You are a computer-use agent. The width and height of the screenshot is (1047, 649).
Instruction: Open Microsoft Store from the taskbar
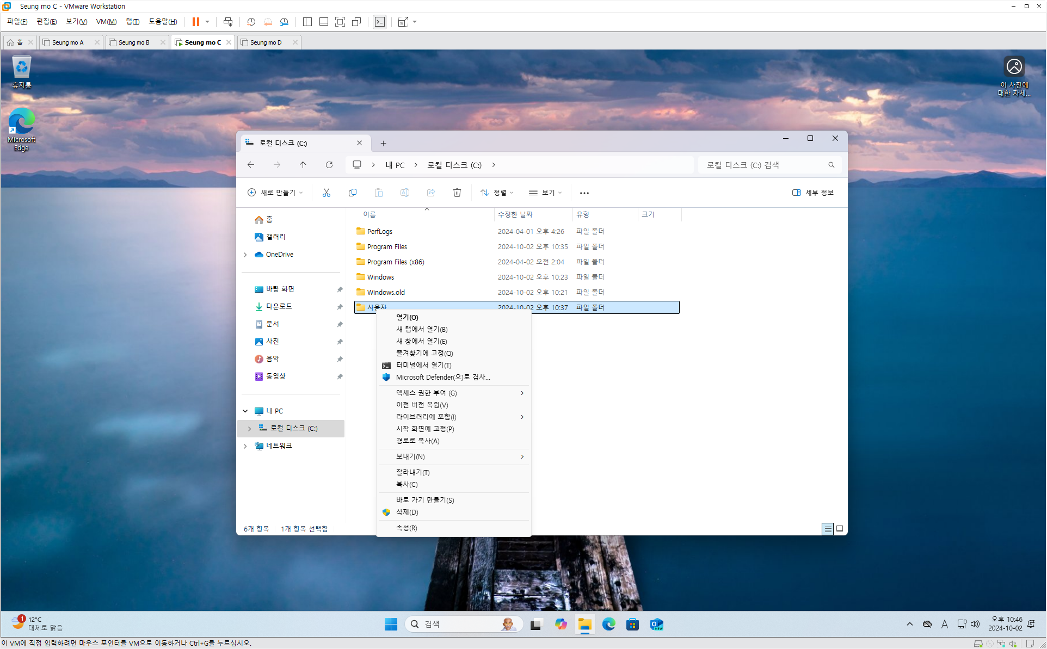[x=632, y=625]
